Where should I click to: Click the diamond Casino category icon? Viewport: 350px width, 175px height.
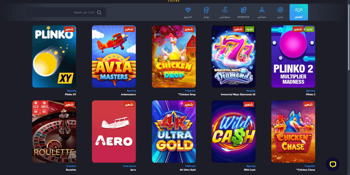coord(188,10)
